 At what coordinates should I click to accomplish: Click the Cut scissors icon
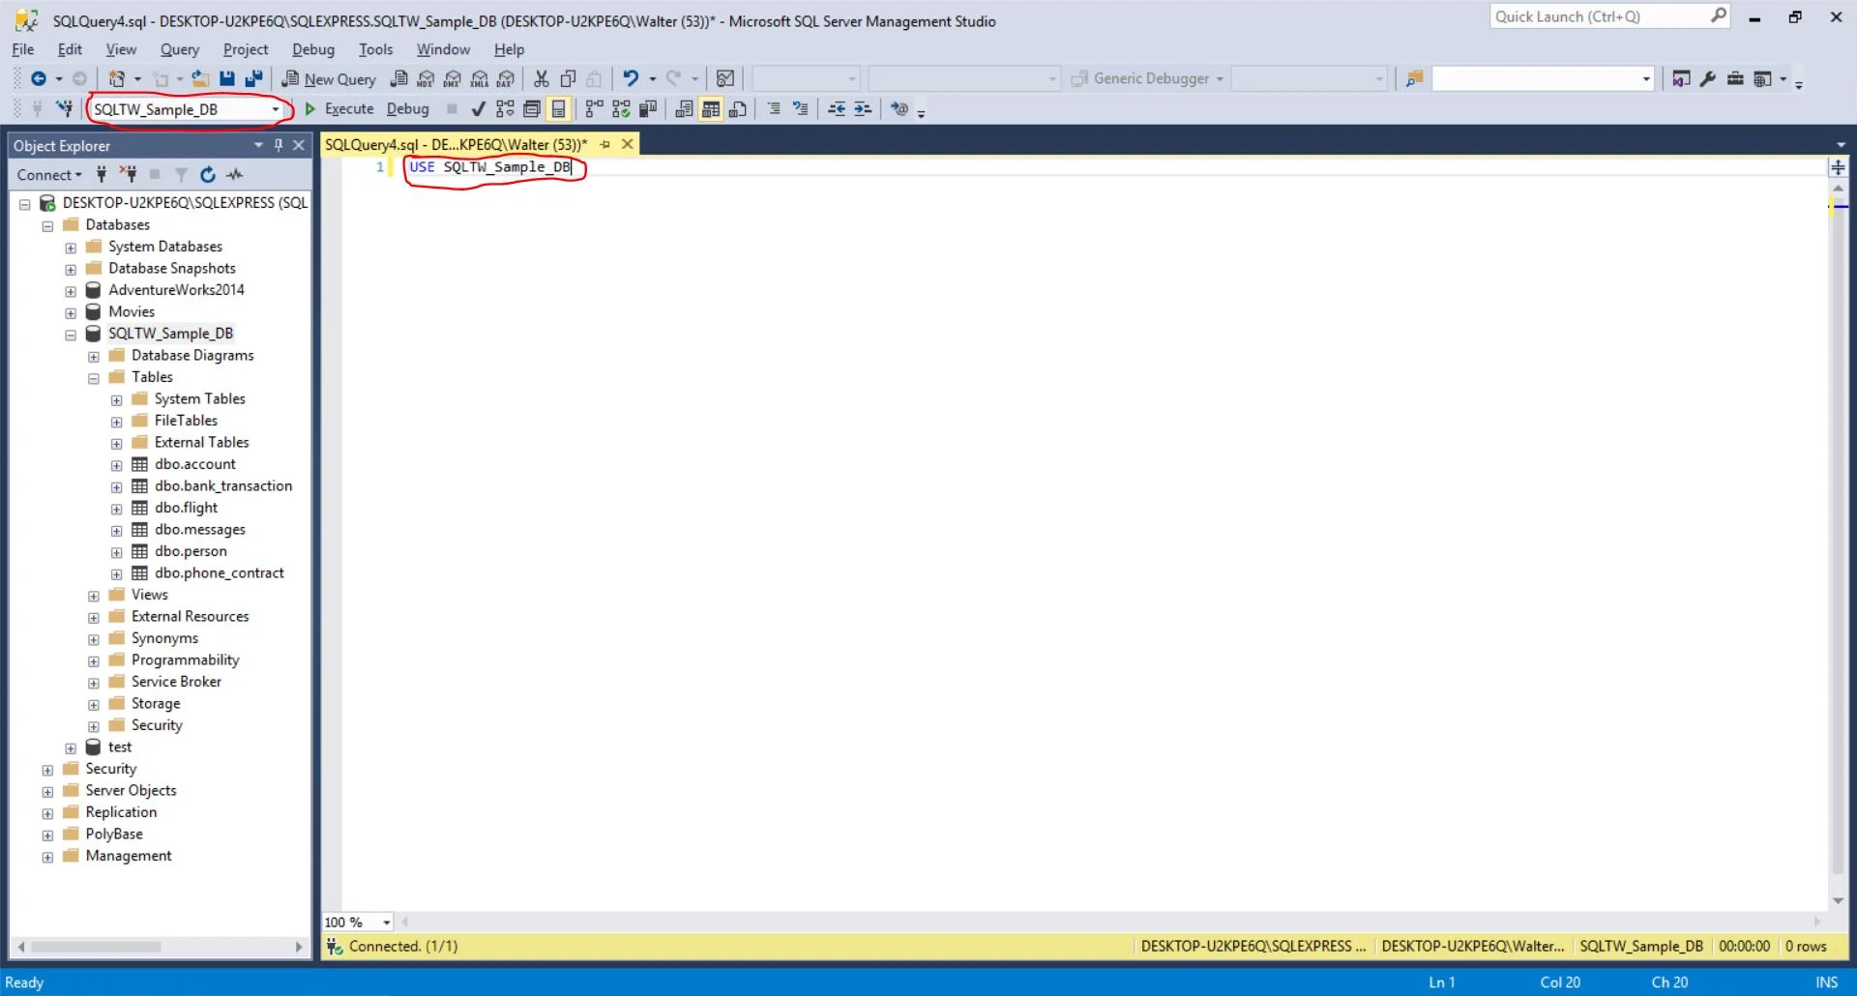(x=542, y=79)
